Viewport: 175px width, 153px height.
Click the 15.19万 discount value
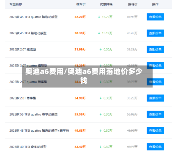107,33
